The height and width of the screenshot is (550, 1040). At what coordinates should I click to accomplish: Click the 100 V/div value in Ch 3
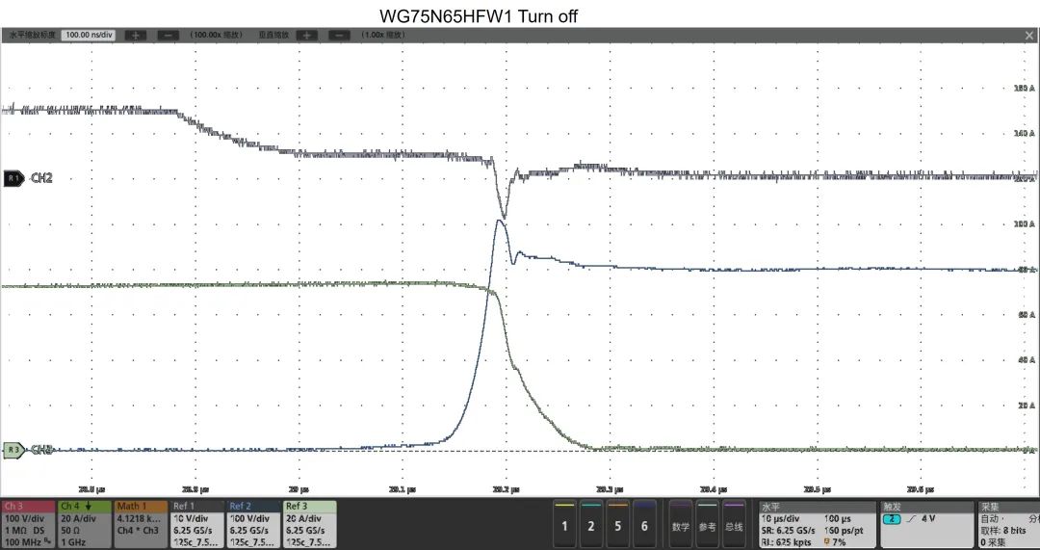[23, 519]
